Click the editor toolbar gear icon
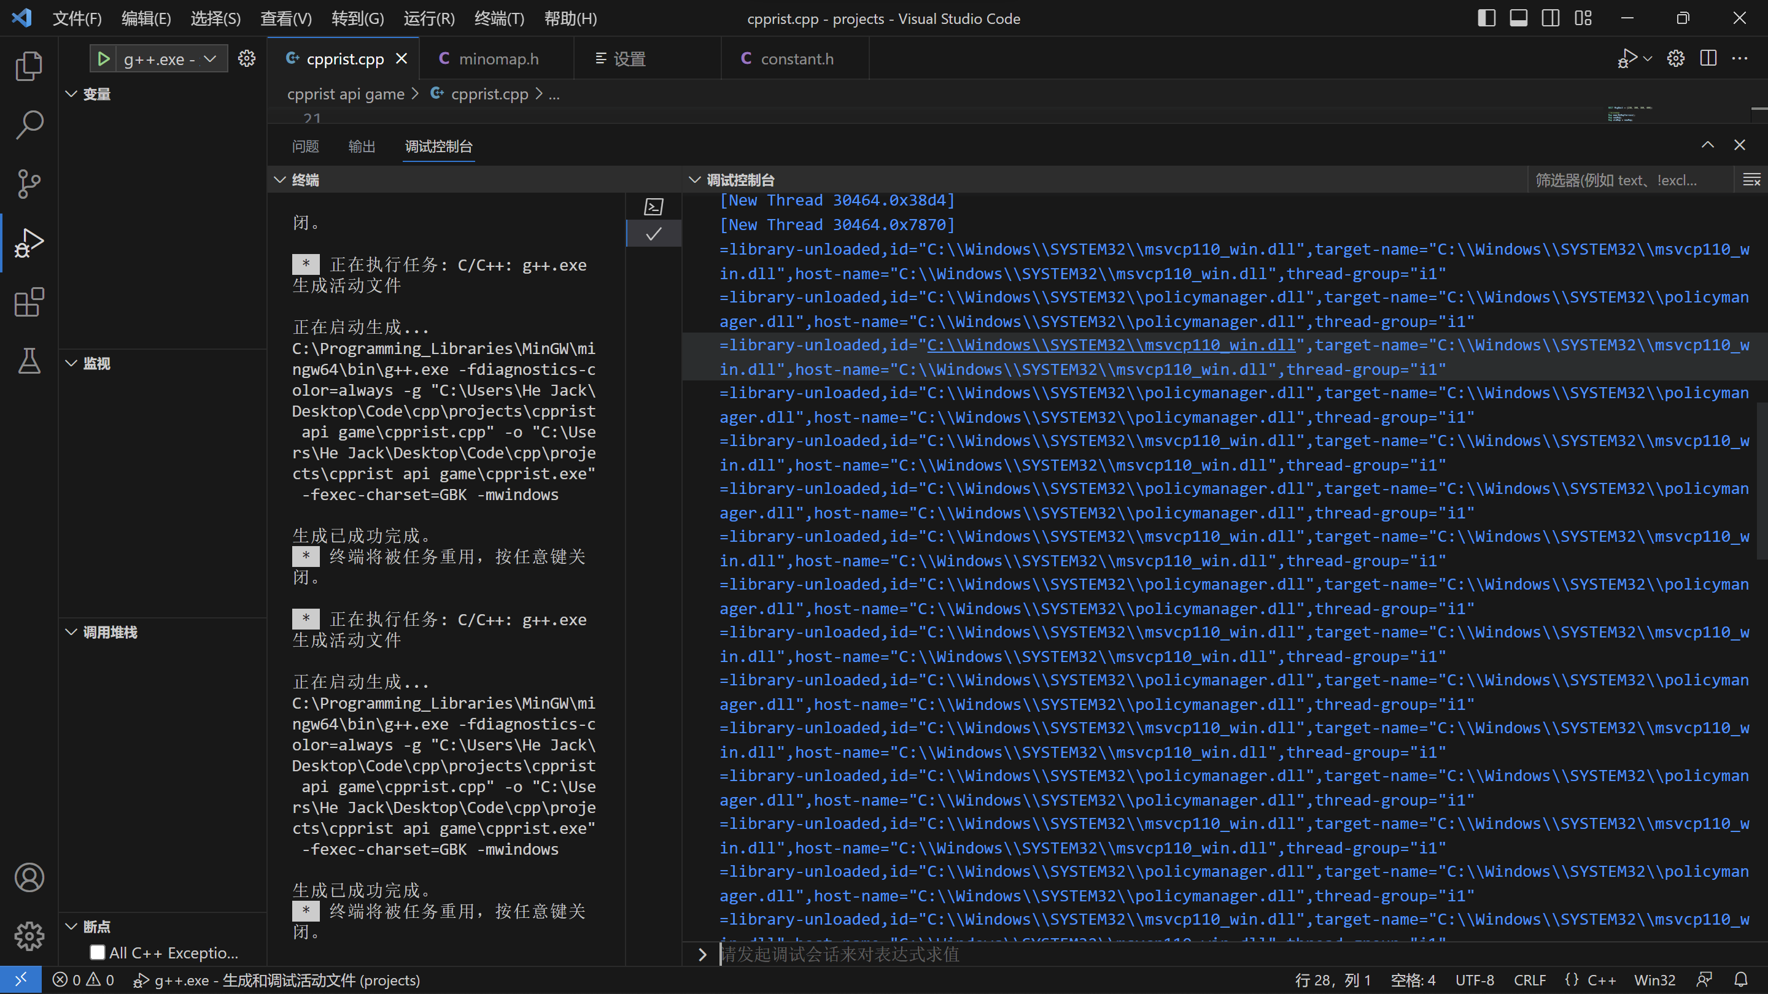Viewport: 1768px width, 994px height. (x=1675, y=59)
